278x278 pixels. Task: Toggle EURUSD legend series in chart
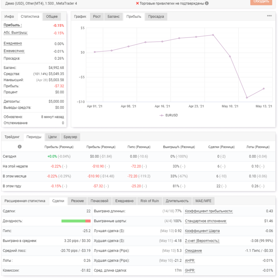[x=169, y=115]
